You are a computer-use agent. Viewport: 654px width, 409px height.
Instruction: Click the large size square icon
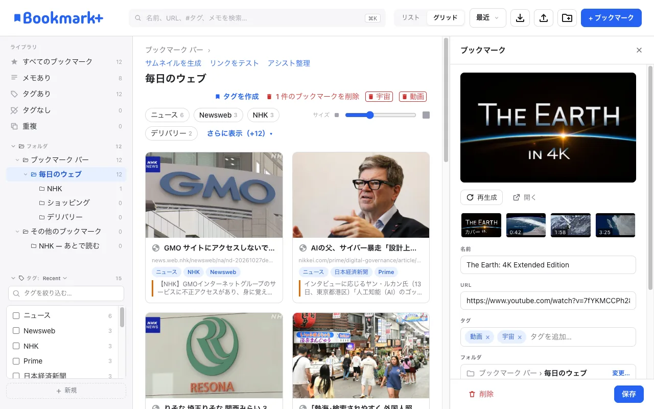[x=426, y=115]
